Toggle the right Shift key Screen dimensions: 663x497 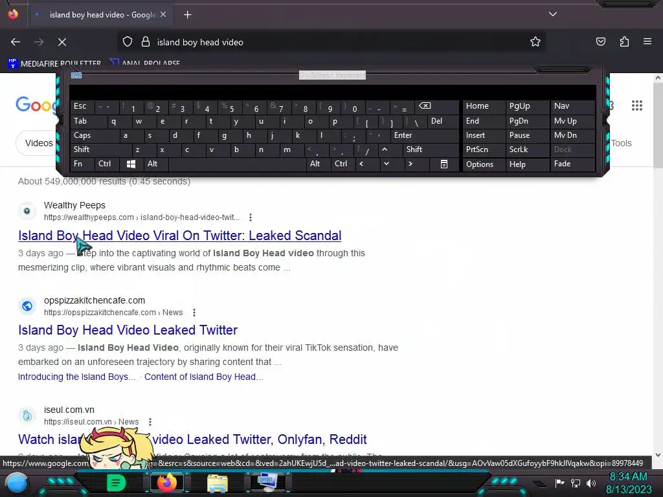coord(431,149)
